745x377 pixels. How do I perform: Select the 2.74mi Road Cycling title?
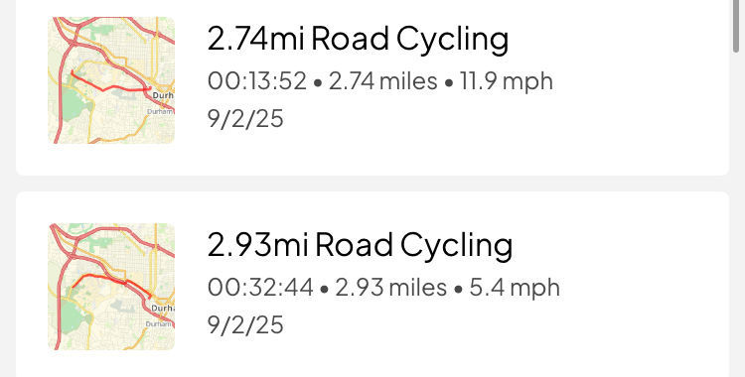pyautogui.click(x=358, y=39)
